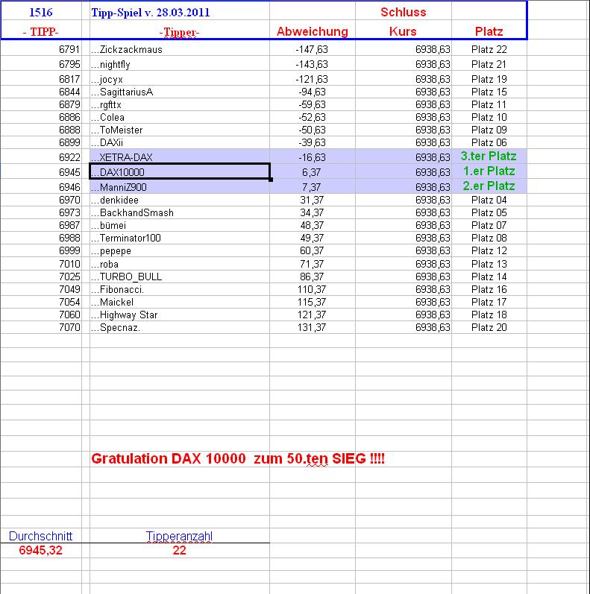The image size is (590, 594).
Task: Click the TURBO_BULL cell
Action: [180, 277]
